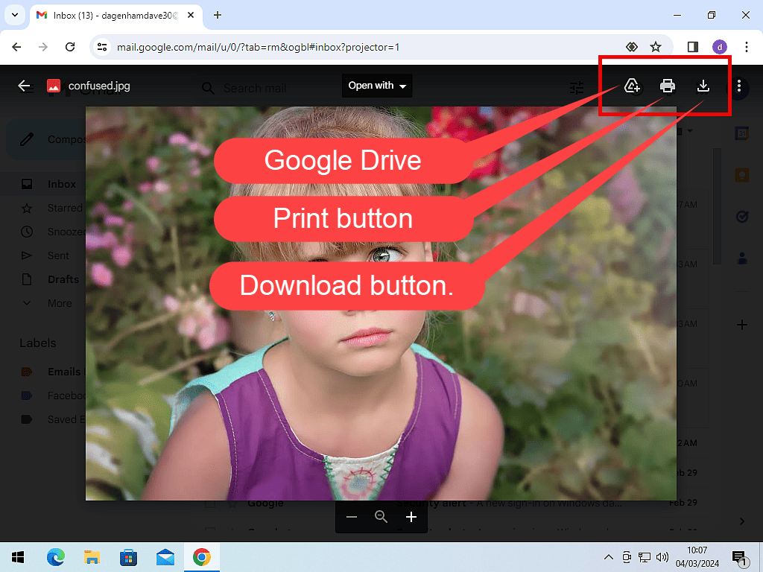The height and width of the screenshot is (572, 763).
Task: Expand the Open with dropdown
Action: pos(378,86)
